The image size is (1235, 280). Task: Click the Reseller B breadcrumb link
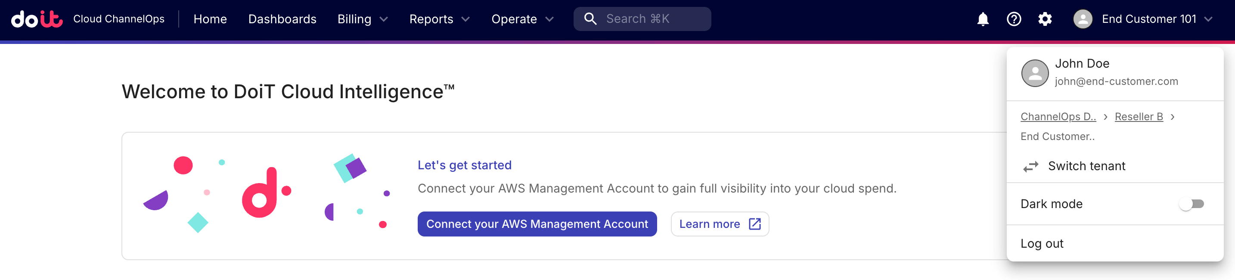click(x=1139, y=116)
